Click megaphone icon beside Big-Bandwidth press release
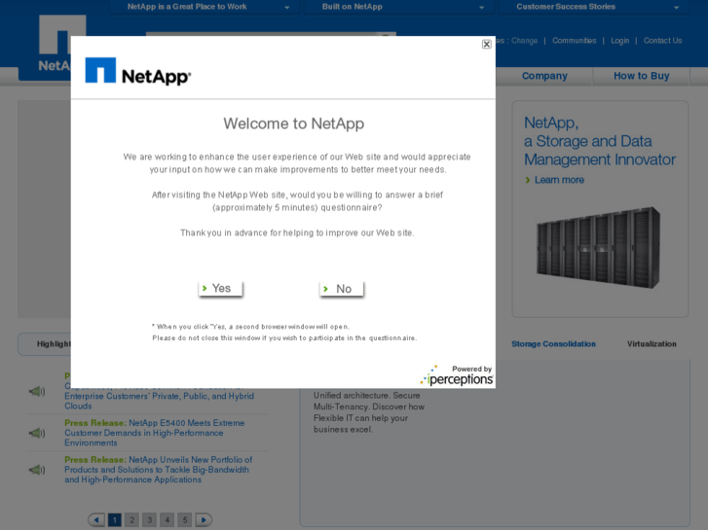Viewport: 708px width, 530px height. click(x=37, y=470)
